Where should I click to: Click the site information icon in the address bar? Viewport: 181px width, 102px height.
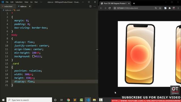[x=115, y=8]
